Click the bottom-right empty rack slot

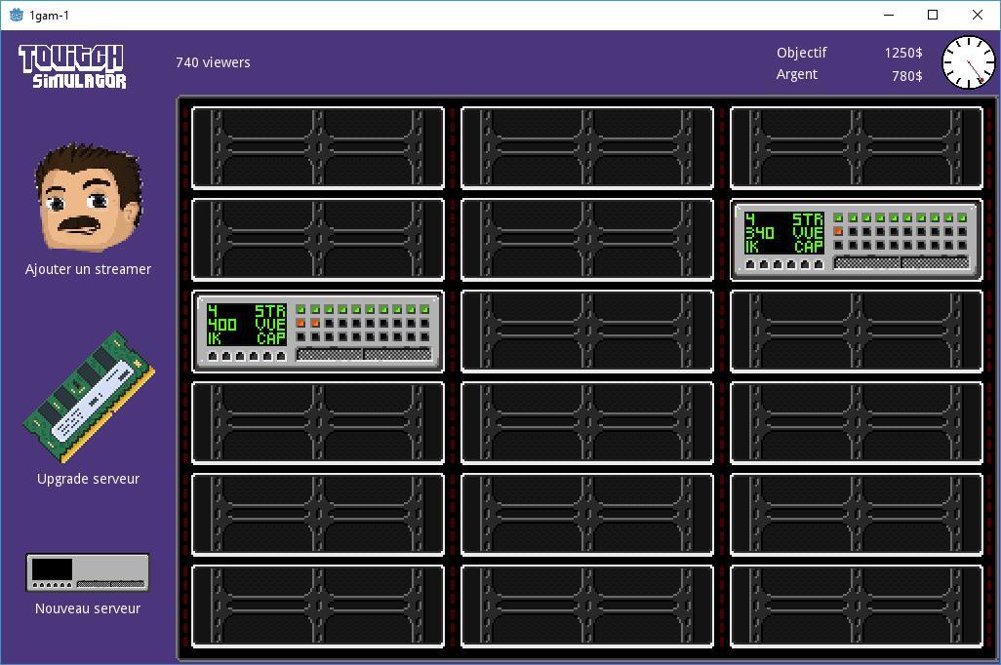pos(856,606)
